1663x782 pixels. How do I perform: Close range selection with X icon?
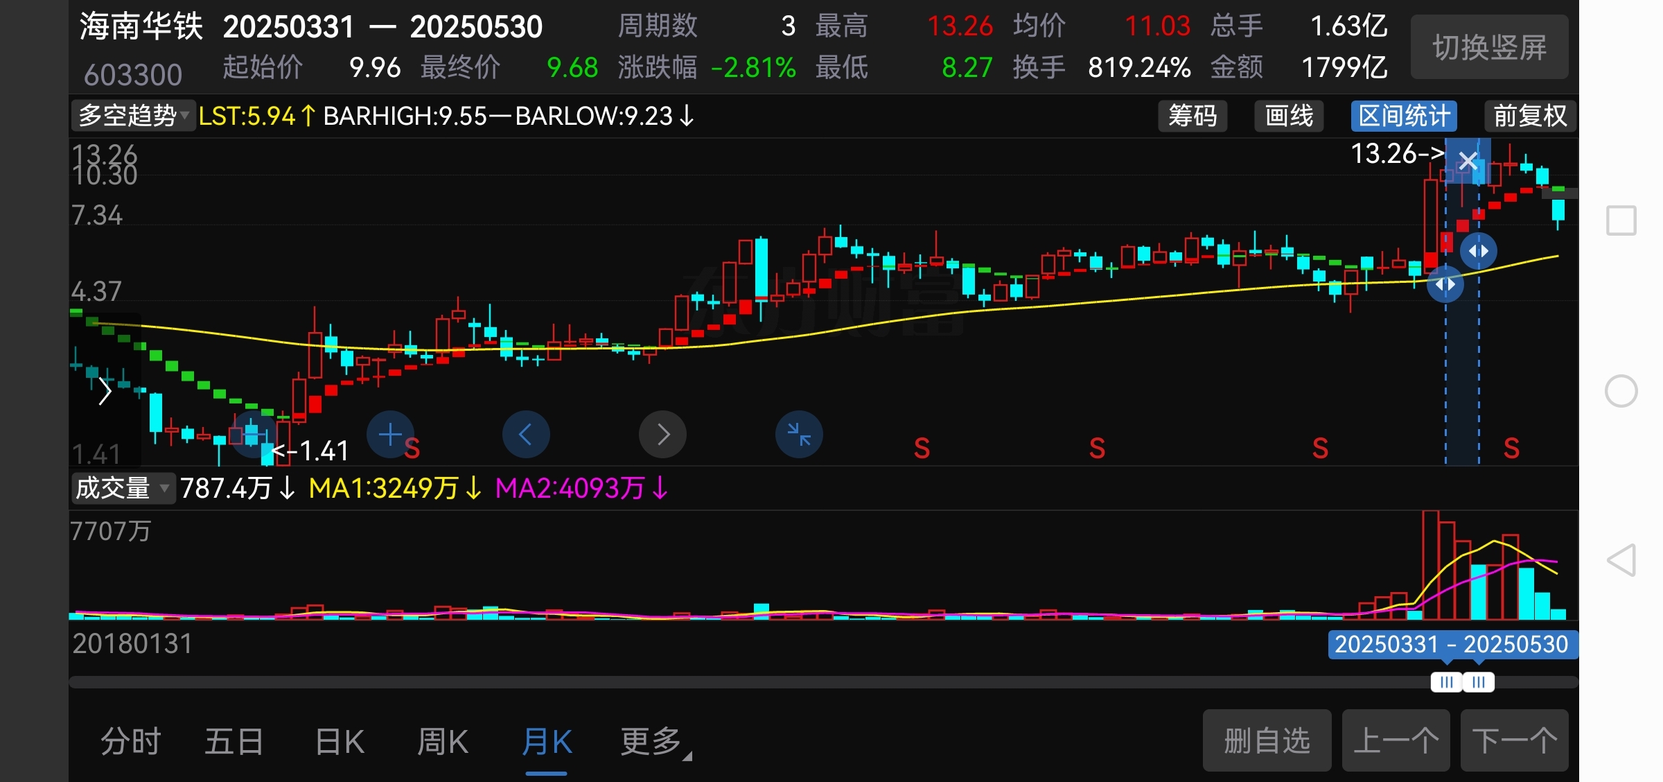(x=1468, y=162)
